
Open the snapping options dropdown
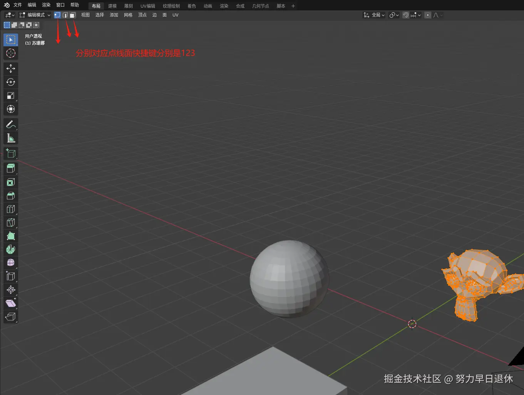(x=416, y=15)
